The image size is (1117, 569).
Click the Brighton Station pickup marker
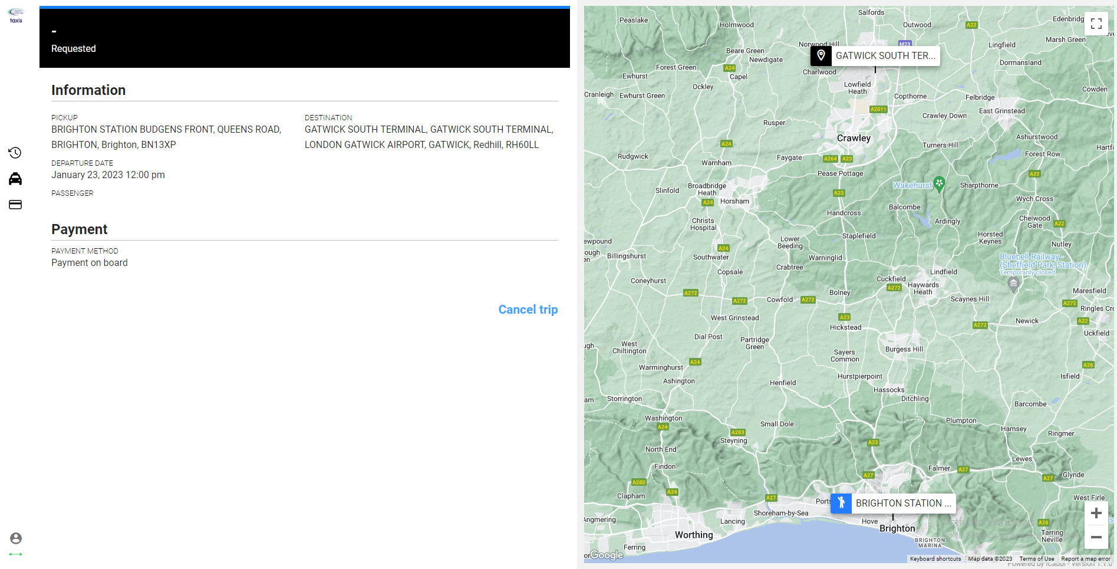(893, 503)
